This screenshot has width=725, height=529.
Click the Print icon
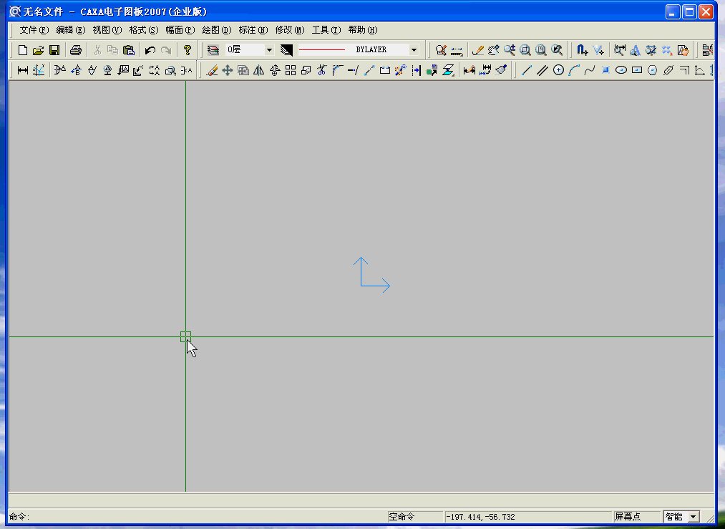[75, 50]
